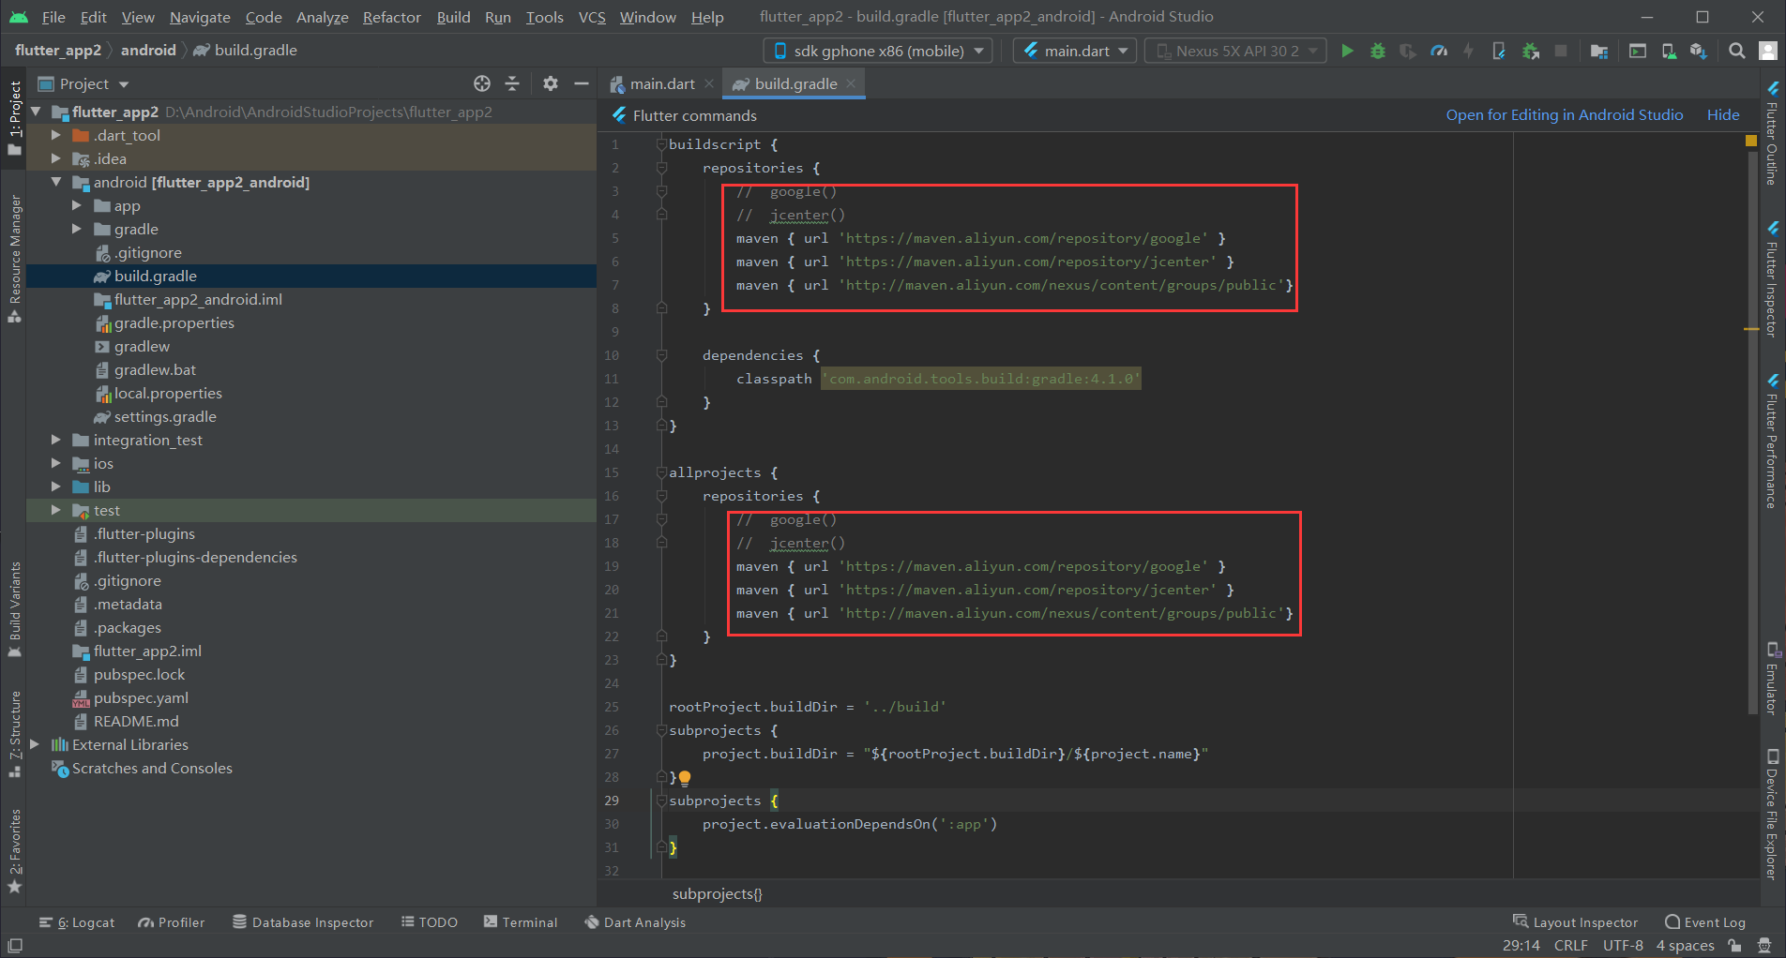Viewport: 1786px width, 958px height.
Task: Open the Event Log
Action: [x=1705, y=922]
